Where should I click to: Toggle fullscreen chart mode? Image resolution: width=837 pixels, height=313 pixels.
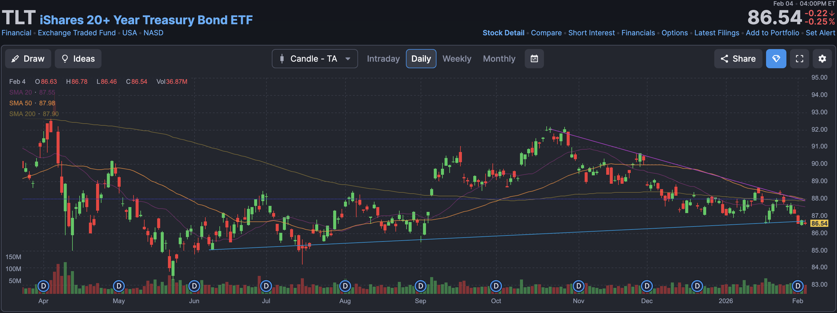799,59
